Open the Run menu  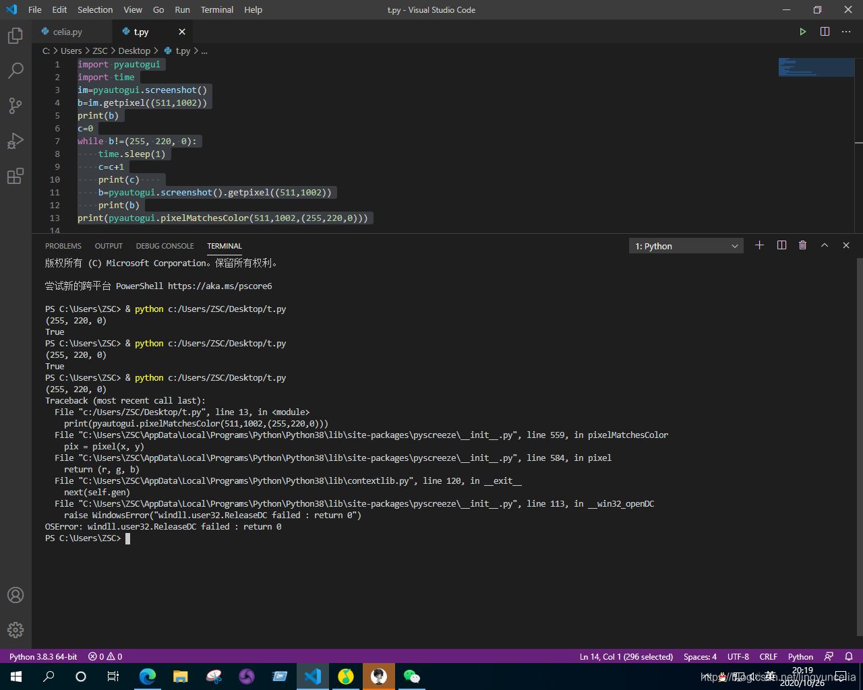[x=182, y=9]
